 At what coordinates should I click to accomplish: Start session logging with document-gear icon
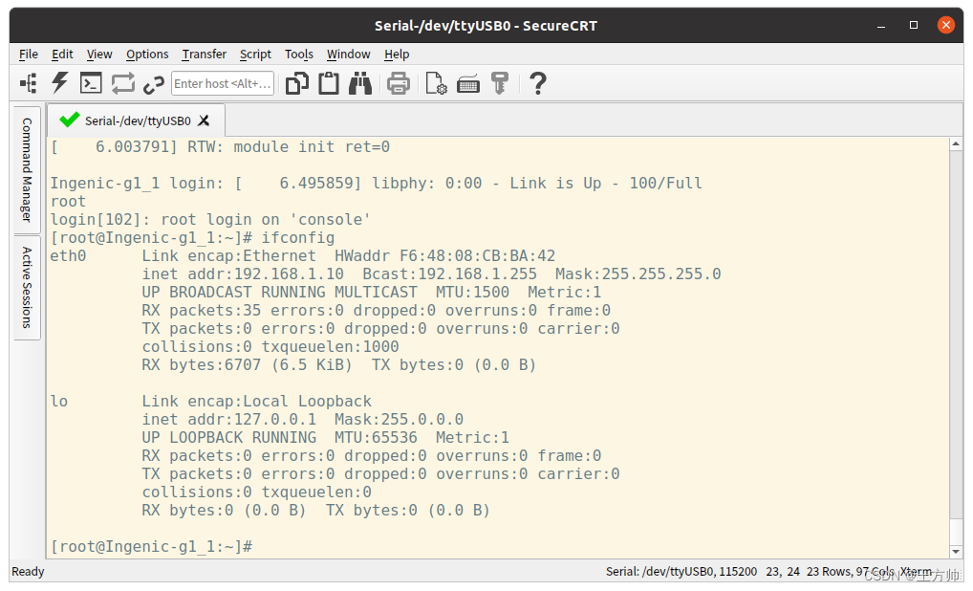coord(436,83)
